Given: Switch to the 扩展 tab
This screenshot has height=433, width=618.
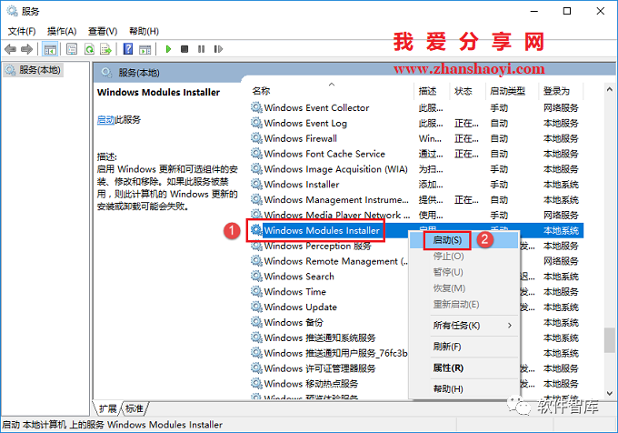Looking at the screenshot, I should (x=107, y=408).
